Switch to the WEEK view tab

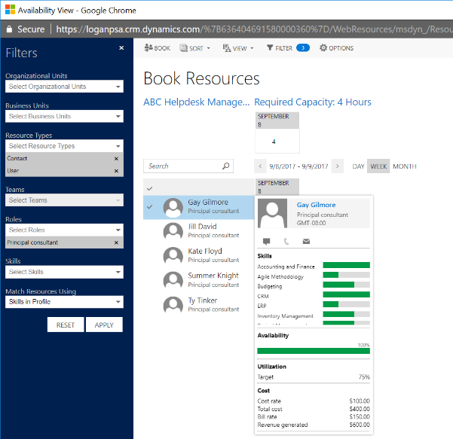[x=378, y=166]
